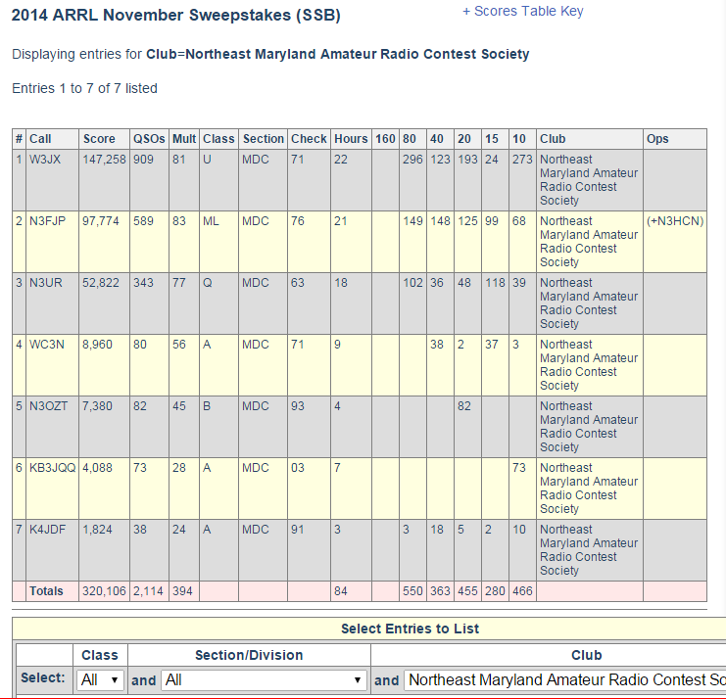726x699 pixels.
Task: Click score 7,380 for N3OZT
Action: click(x=97, y=405)
